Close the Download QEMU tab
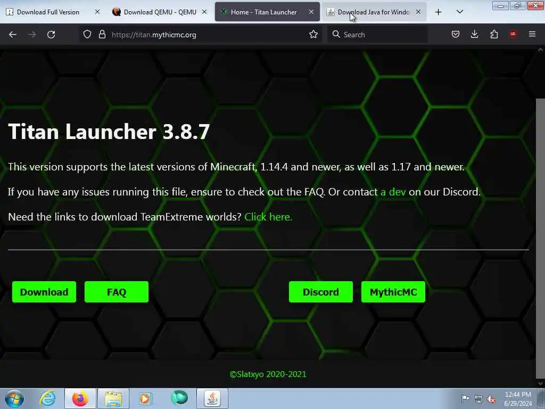Screen dimensions: 545x409 [204, 12]
